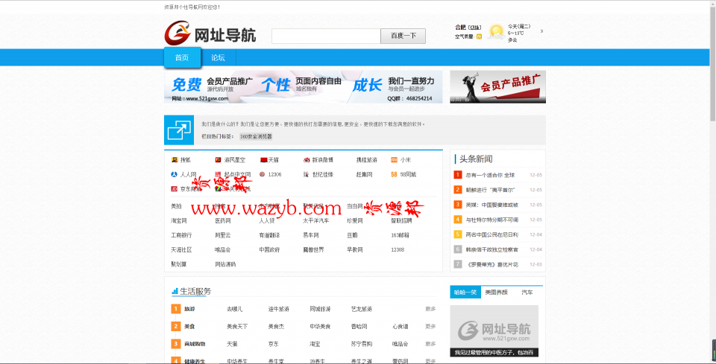The image size is (716, 364).
Task: Select the 首页 navigation tab
Action: [x=182, y=58]
